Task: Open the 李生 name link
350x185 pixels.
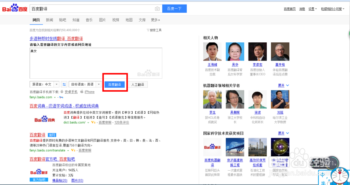Action: point(212,113)
